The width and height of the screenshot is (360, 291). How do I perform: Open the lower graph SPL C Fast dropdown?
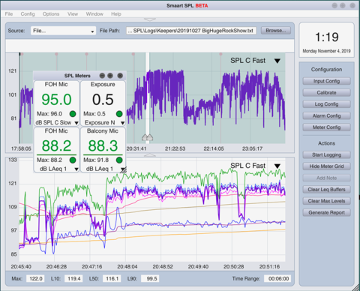coord(277,166)
